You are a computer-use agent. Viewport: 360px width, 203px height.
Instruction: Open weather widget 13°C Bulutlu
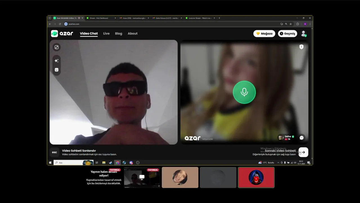point(266,163)
